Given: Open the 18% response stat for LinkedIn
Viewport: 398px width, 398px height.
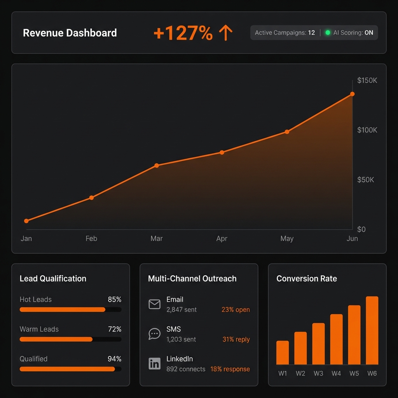Looking at the screenshot, I should 230,369.
